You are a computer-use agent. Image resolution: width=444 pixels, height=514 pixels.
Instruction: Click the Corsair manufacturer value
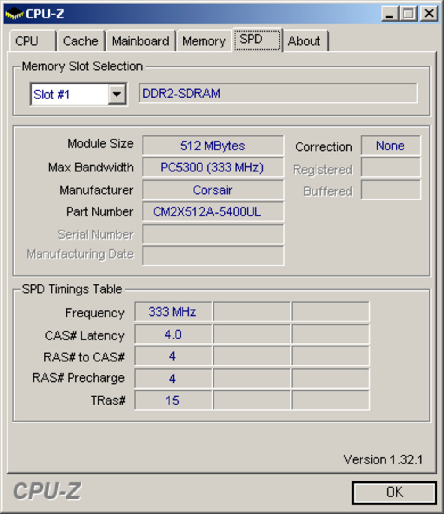pyautogui.click(x=213, y=190)
